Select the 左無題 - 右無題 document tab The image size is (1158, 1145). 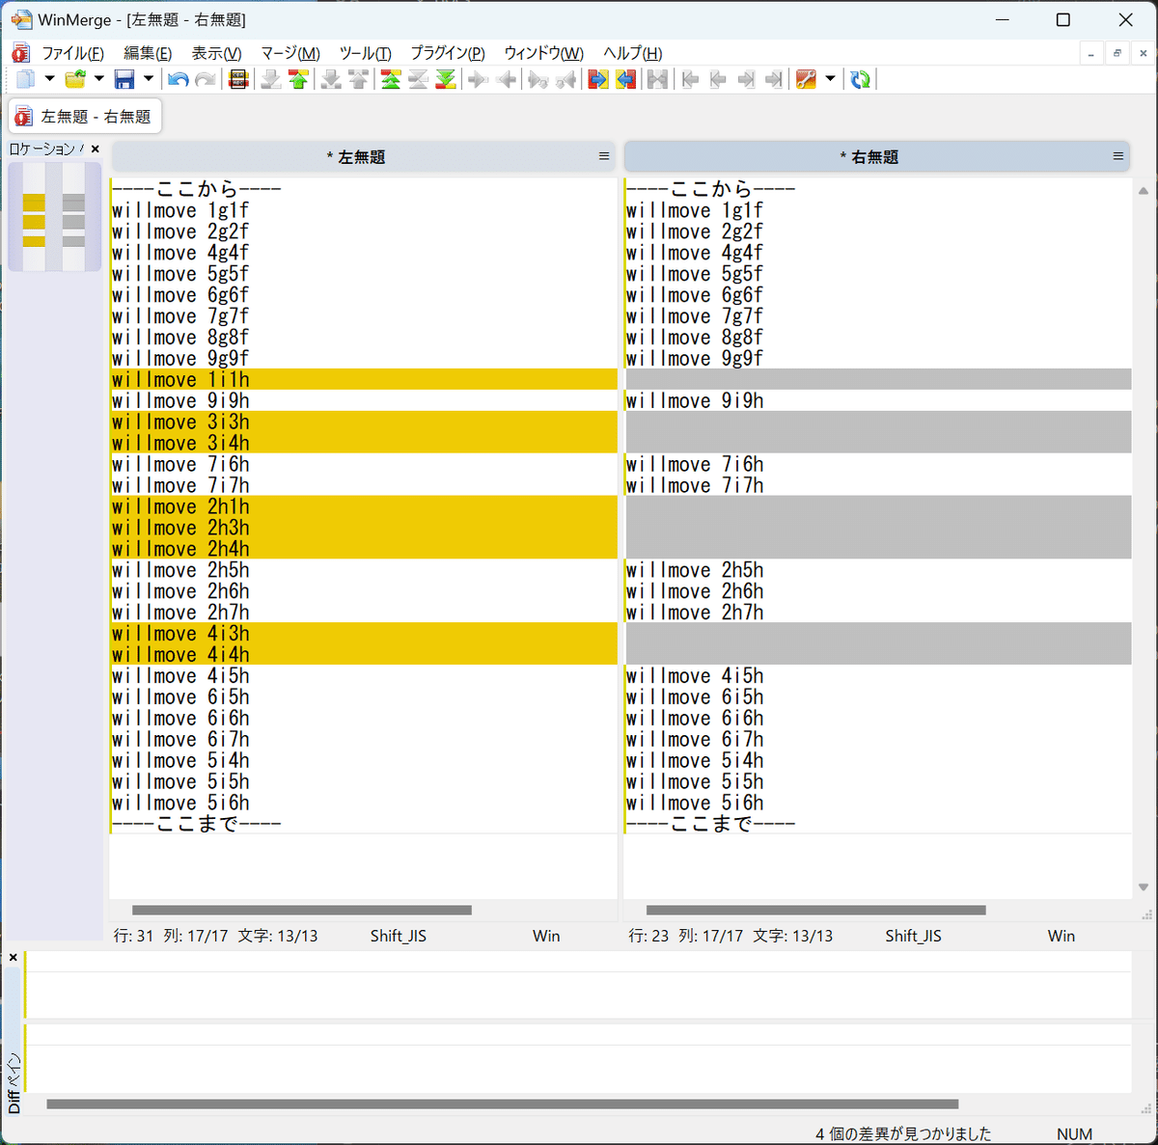(x=84, y=117)
